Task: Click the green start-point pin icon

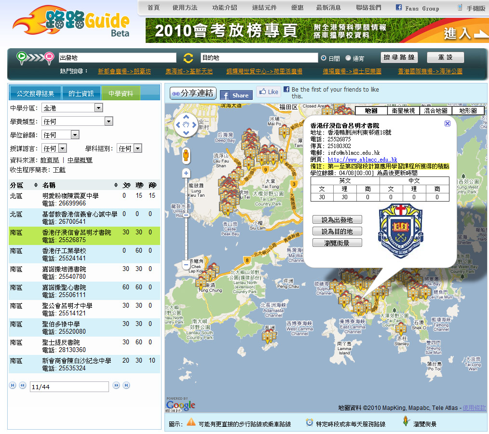Action: (x=22, y=57)
